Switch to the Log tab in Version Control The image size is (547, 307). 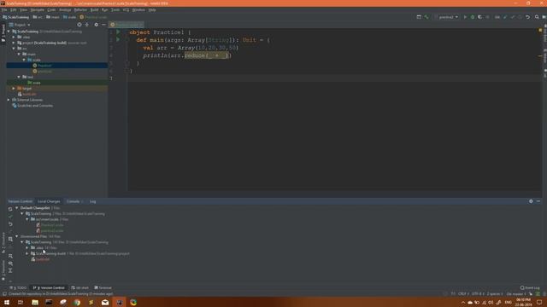(x=92, y=201)
